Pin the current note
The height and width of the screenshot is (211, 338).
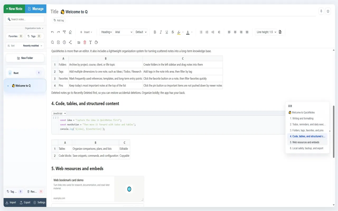point(321,11)
